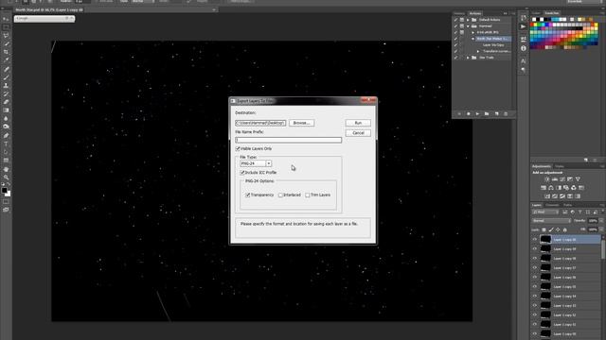606x340 pixels.
Task: Select the Brush tool
Action: point(6,77)
